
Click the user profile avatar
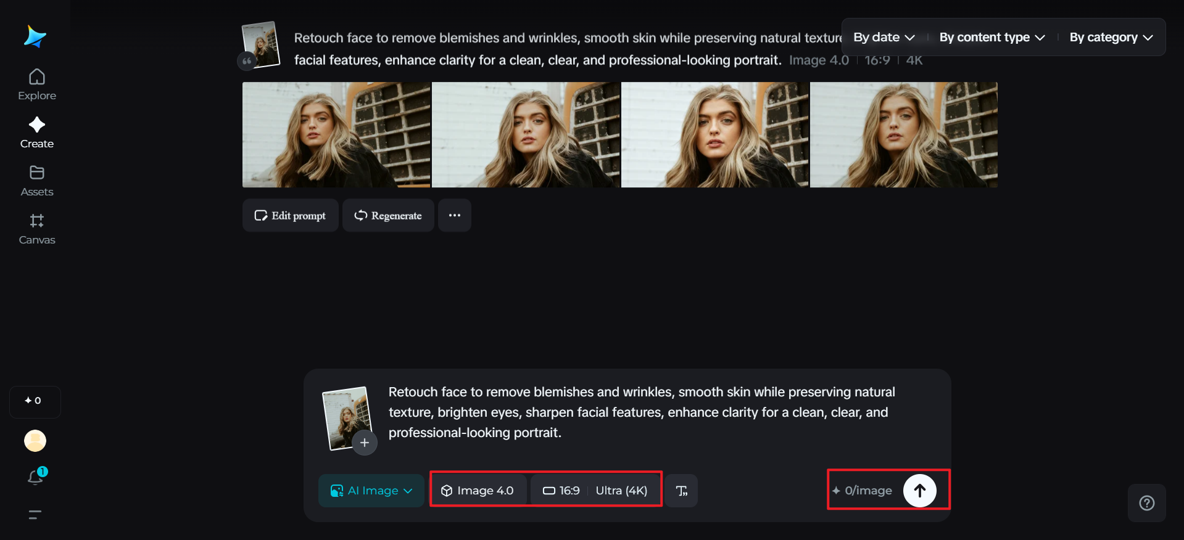35,441
